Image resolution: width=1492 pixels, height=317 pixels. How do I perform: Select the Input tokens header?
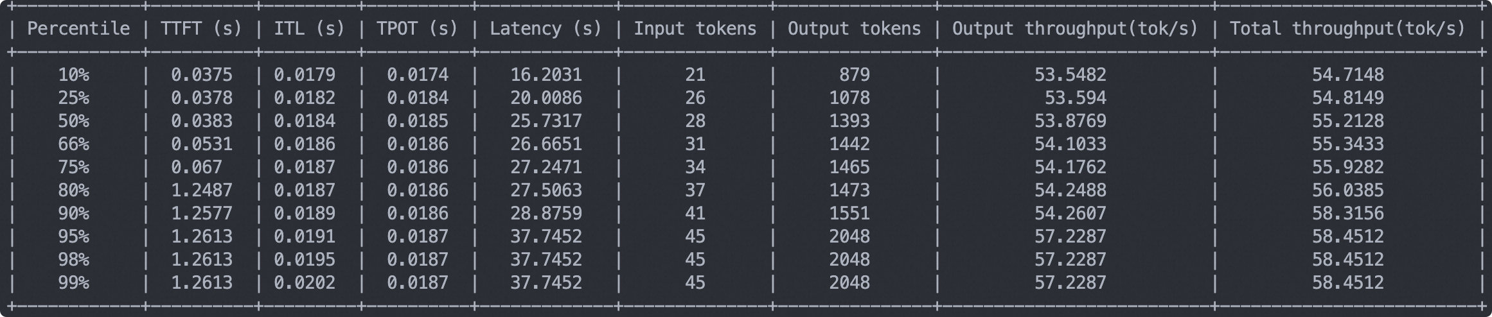pos(695,29)
